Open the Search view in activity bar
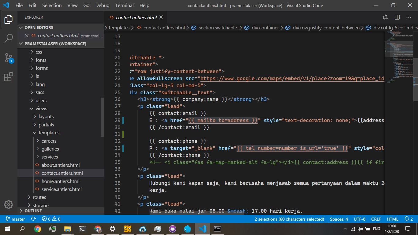 pyautogui.click(x=9, y=38)
